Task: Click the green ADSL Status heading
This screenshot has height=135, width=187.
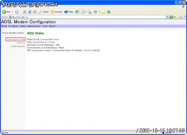Action: click(x=36, y=33)
